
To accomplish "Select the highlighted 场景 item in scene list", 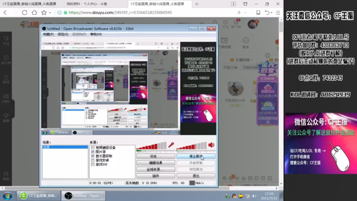I will pyautogui.click(x=65, y=147).
